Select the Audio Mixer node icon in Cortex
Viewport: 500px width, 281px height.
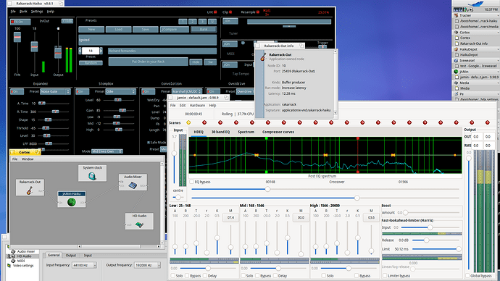coord(133,185)
